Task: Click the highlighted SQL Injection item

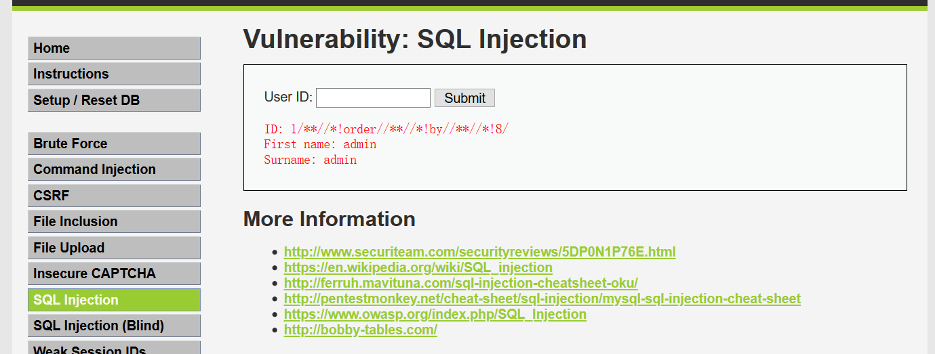Action: pyautogui.click(x=114, y=300)
